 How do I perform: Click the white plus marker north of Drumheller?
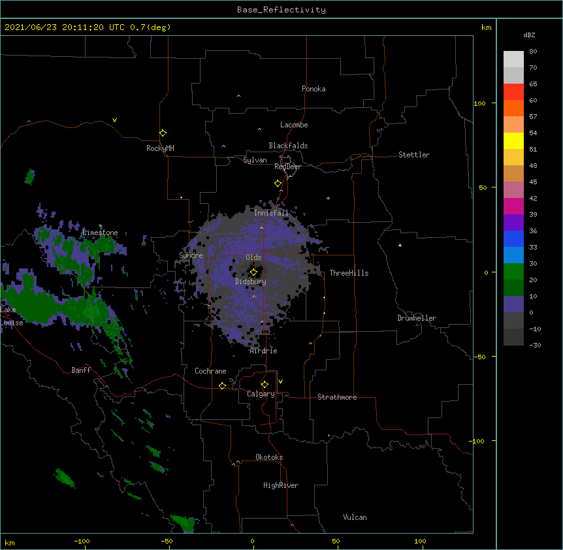point(400,245)
